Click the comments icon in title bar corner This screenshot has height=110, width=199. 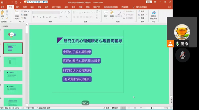[x=170, y=7]
